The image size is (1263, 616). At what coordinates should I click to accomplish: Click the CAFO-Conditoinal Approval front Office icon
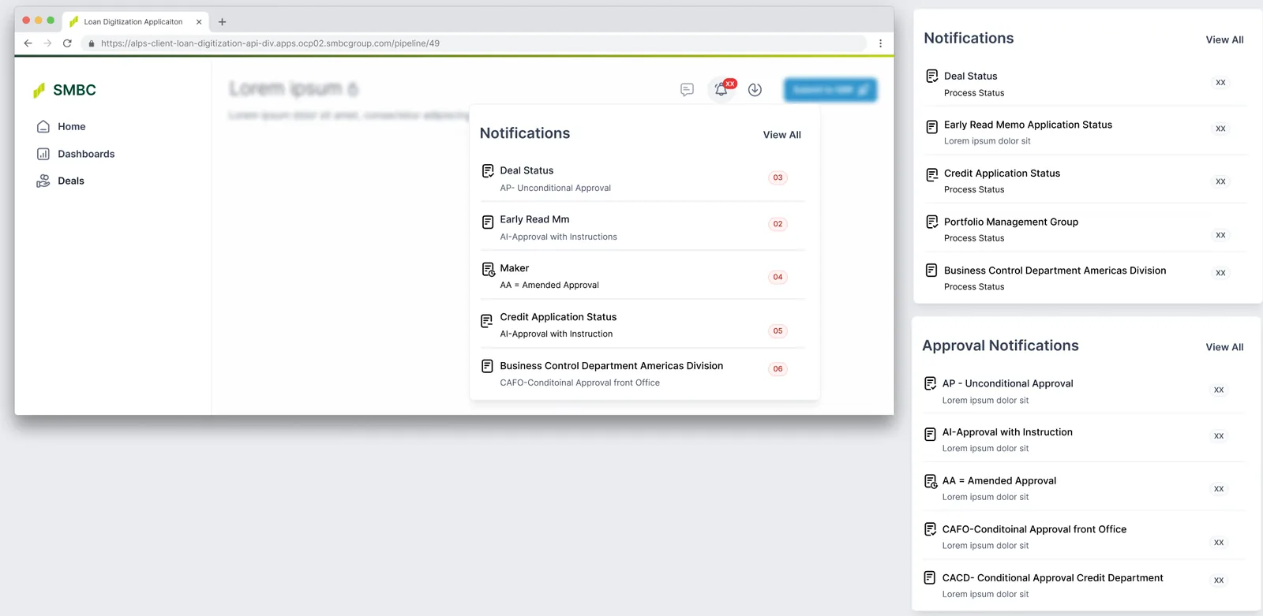tap(930, 529)
